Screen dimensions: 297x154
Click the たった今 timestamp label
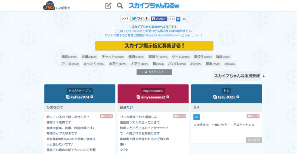(x=254, y=140)
